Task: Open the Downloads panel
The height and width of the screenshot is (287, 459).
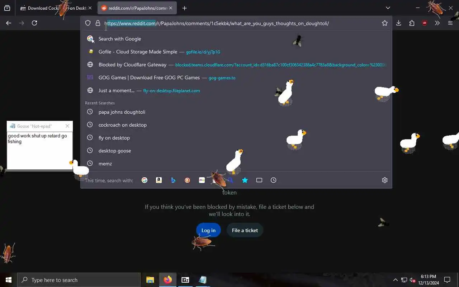Action: [398, 23]
